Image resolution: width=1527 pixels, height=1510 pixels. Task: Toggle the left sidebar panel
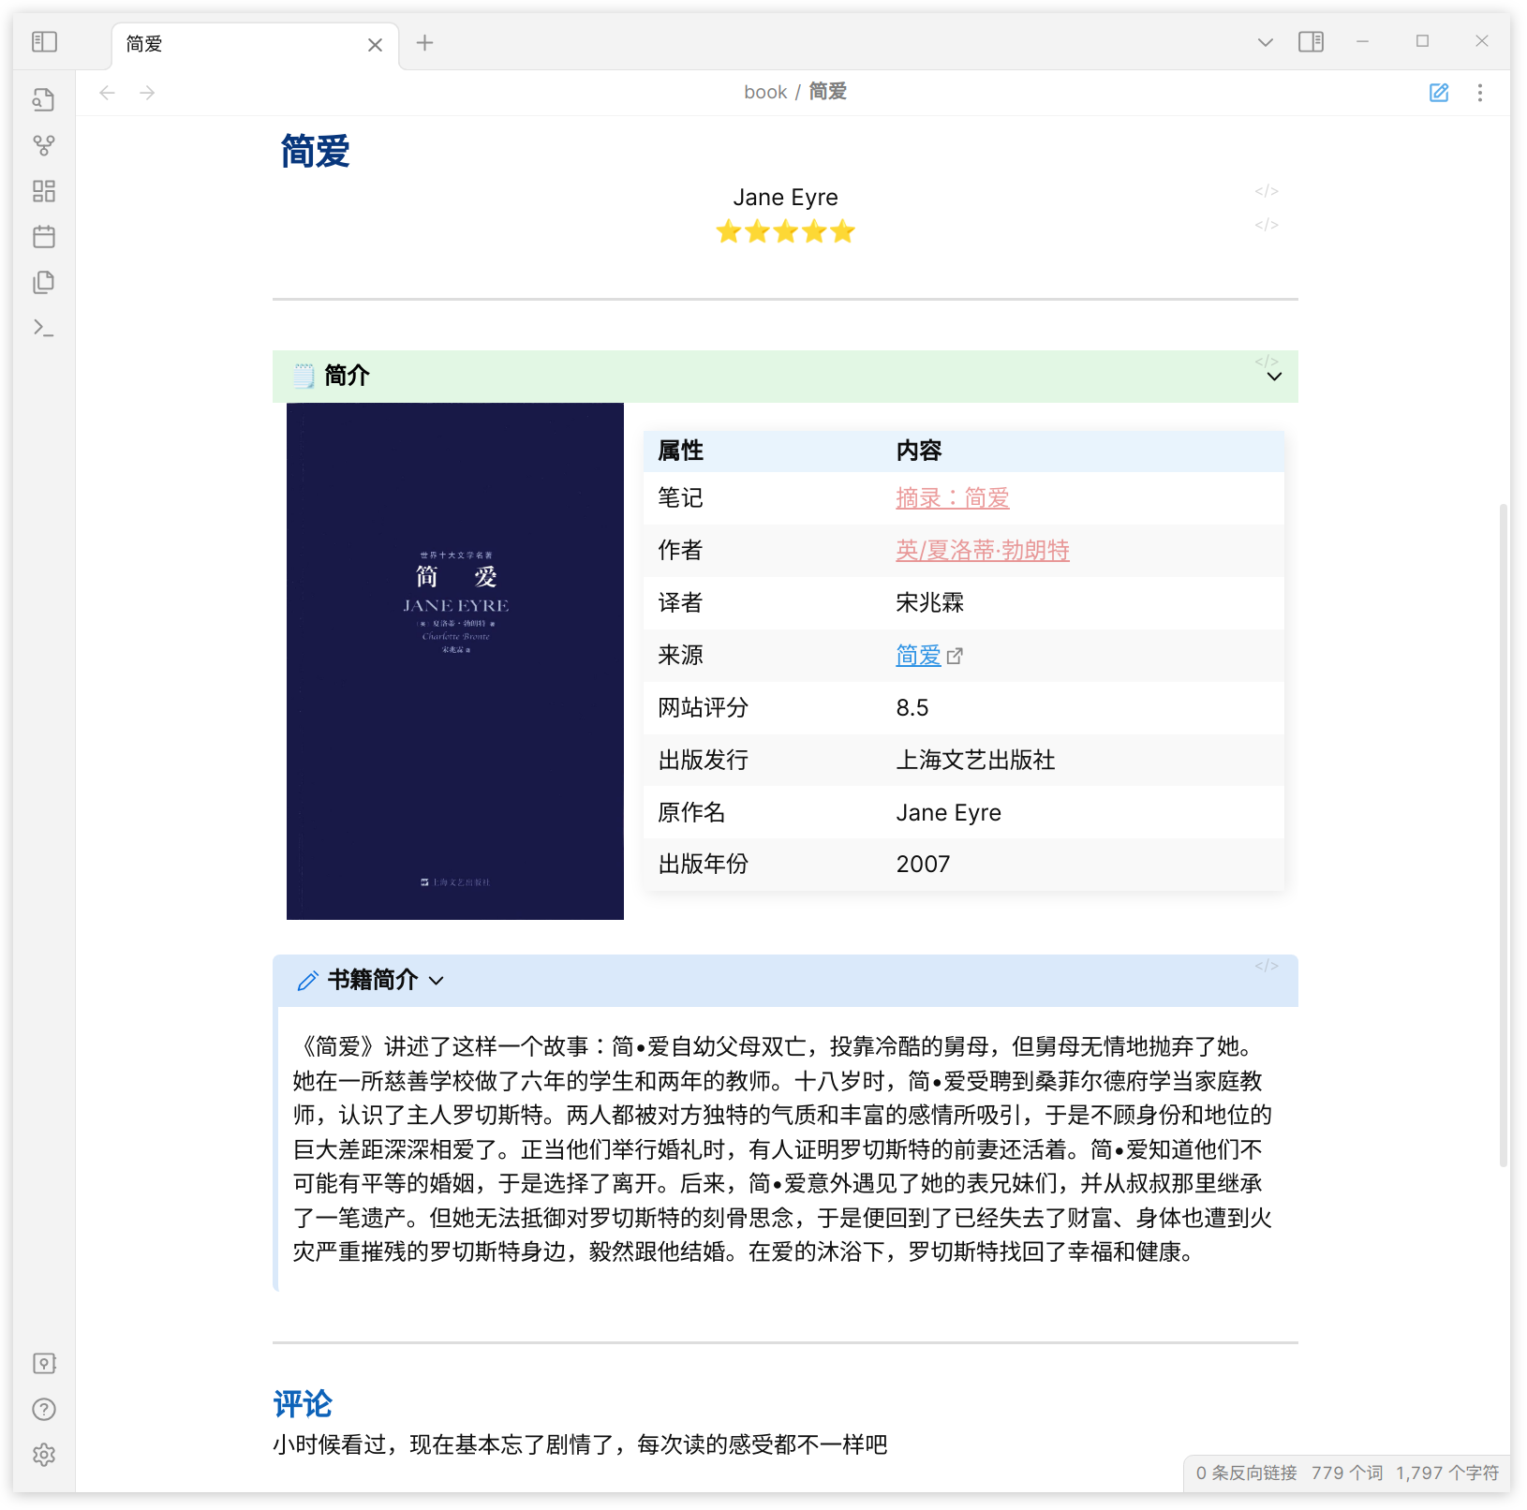(44, 42)
